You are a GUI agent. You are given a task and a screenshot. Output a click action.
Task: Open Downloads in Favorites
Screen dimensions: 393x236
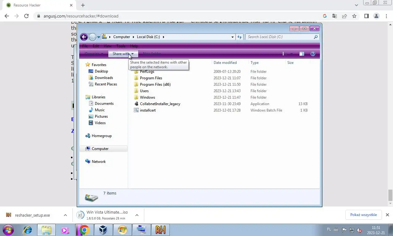(104, 78)
